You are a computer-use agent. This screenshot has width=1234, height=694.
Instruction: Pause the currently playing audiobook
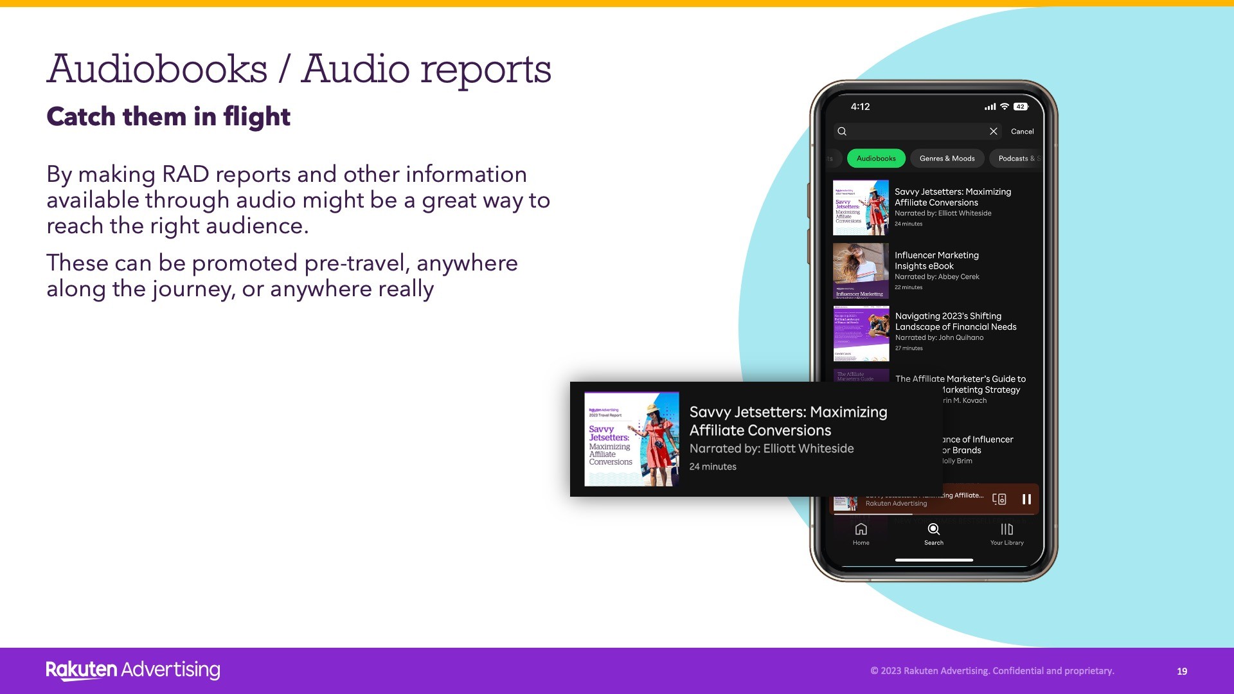coord(1026,499)
